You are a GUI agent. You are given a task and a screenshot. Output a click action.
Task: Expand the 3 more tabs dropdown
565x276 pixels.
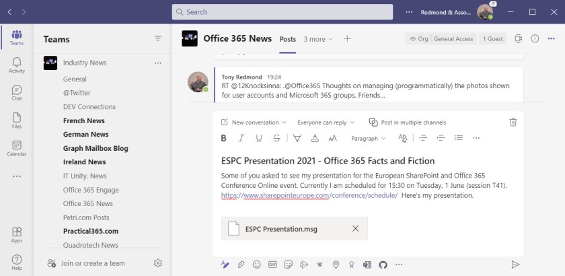pyautogui.click(x=317, y=39)
